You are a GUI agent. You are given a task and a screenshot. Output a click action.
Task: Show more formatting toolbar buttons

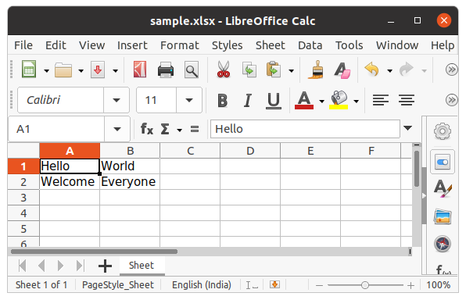click(451, 100)
